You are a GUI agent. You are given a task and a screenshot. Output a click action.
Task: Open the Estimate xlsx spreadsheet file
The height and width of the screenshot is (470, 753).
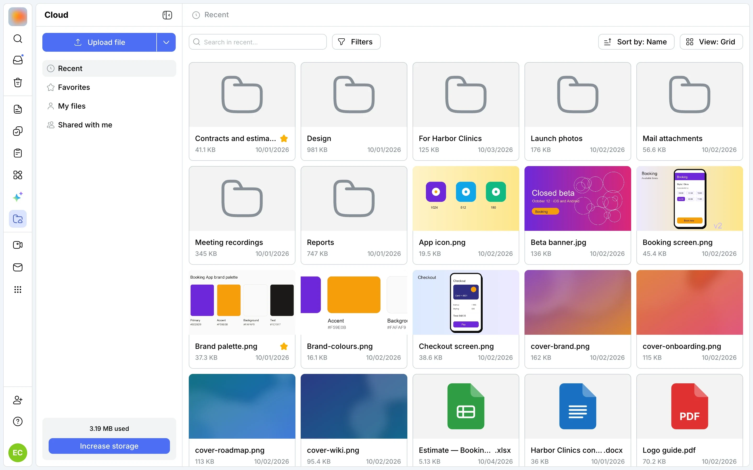(x=465, y=420)
